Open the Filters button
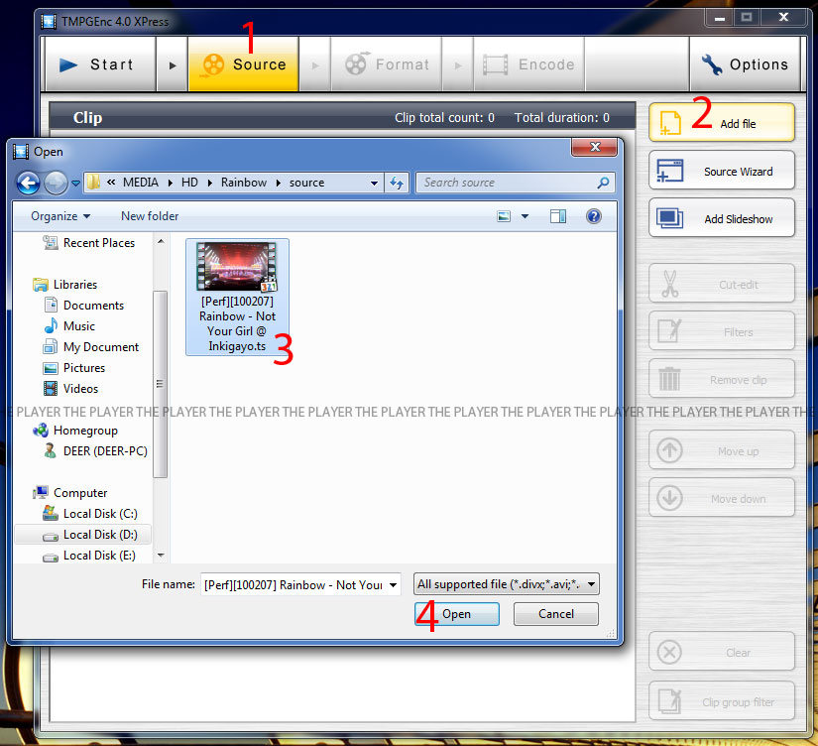 pyautogui.click(x=722, y=331)
